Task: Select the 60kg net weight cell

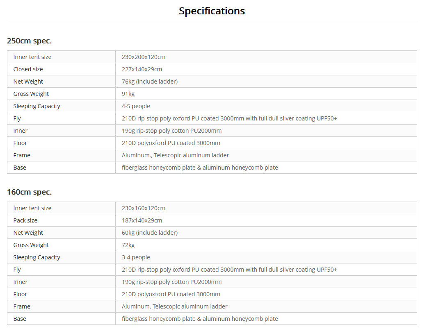Action: click(150, 233)
